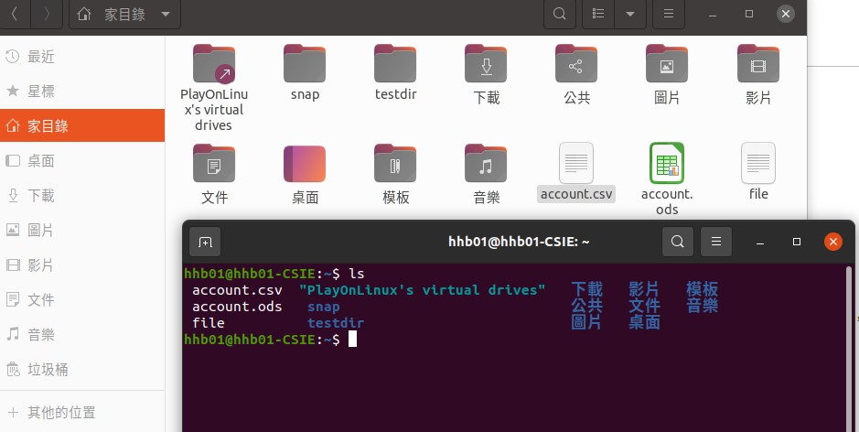
Task: Open the file manager hamburger menu
Action: click(x=669, y=14)
